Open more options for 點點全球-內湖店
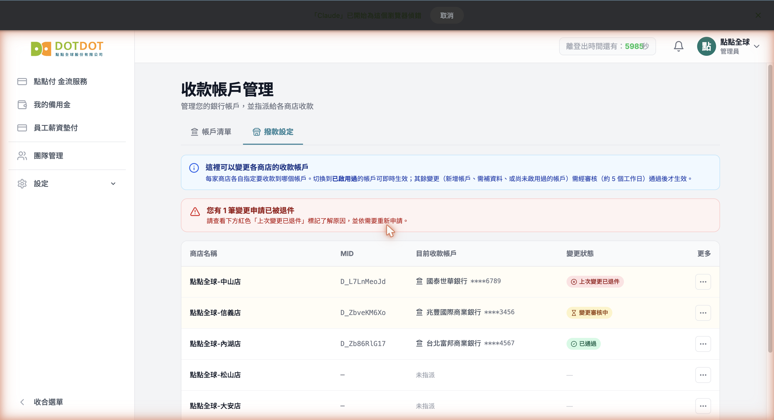The width and height of the screenshot is (774, 420). (703, 344)
